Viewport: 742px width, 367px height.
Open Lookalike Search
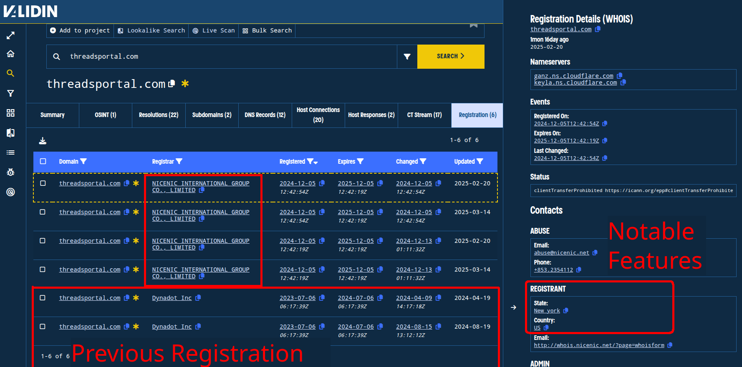(x=151, y=30)
